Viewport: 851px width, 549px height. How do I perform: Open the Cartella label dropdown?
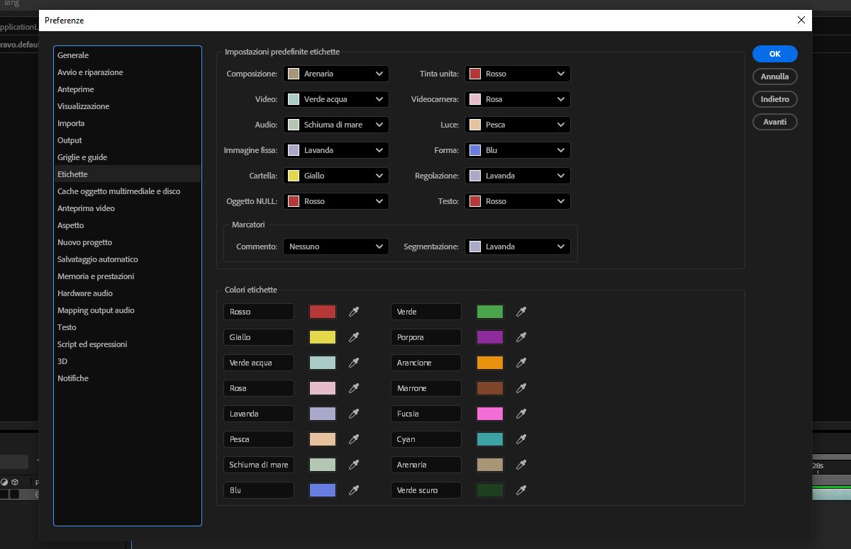[336, 176]
